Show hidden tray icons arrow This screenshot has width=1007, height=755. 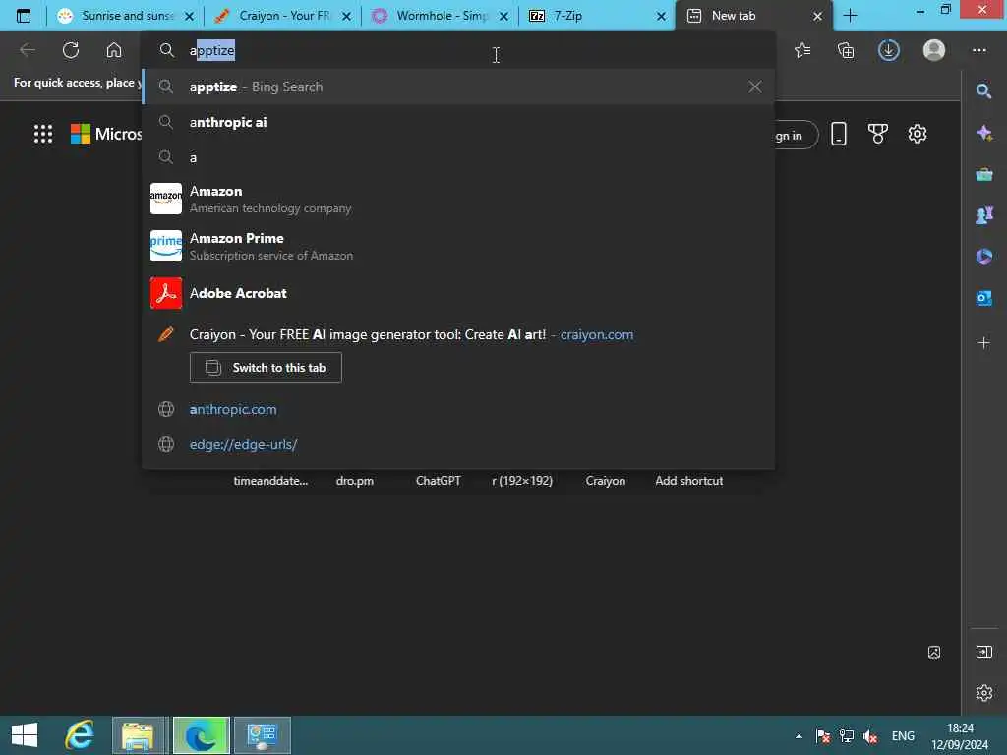799,736
